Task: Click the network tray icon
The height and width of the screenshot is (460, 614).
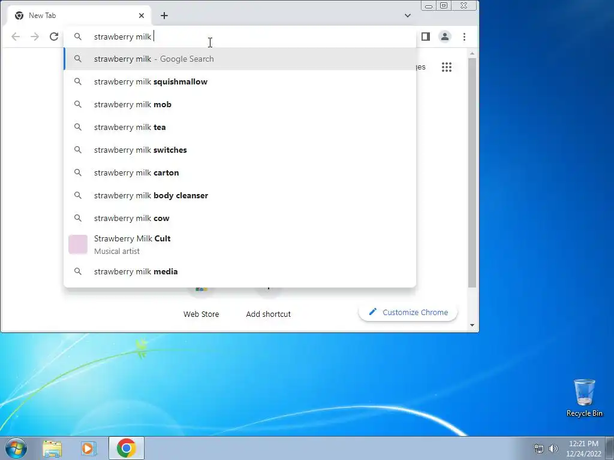Action: click(x=539, y=449)
